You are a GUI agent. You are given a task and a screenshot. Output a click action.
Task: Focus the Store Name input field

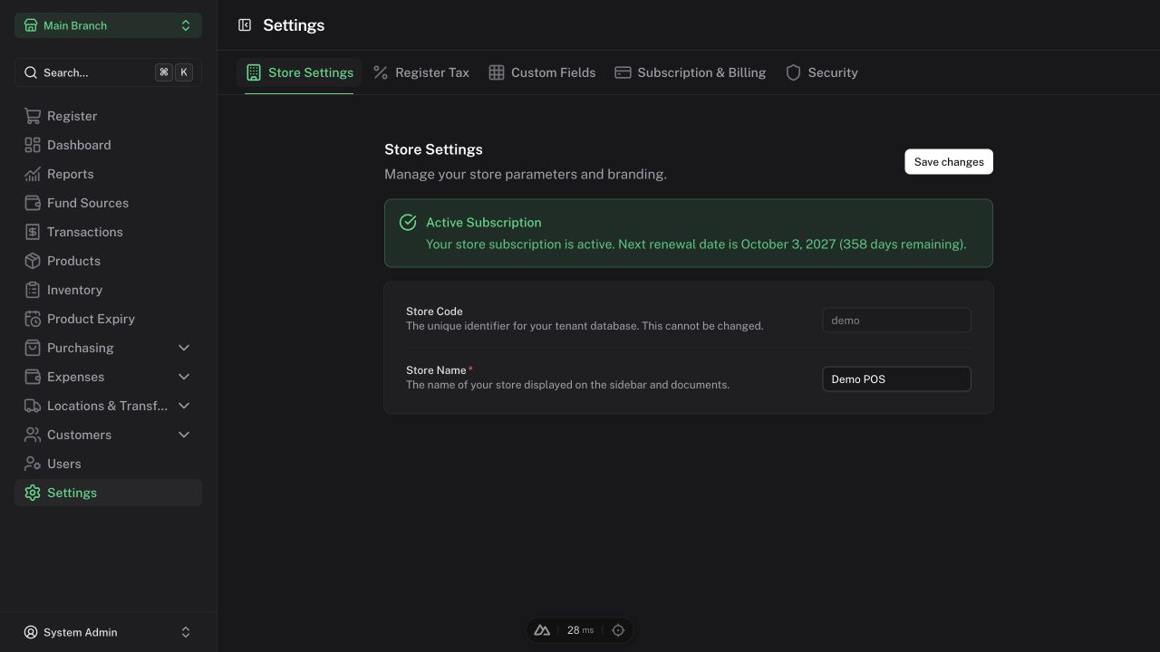click(896, 379)
